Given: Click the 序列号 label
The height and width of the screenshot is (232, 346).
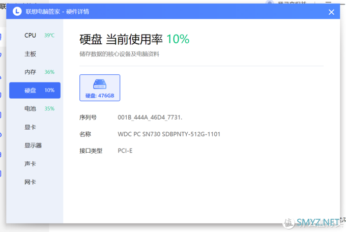Looking at the screenshot, I should pyautogui.click(x=88, y=118).
